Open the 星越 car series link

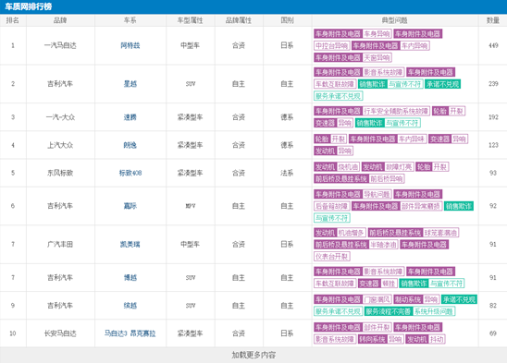coord(130,84)
